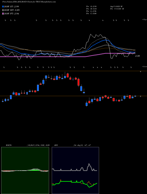147x194 pixels.
Task: Click the price axis label 4
Action: coord(140,72)
